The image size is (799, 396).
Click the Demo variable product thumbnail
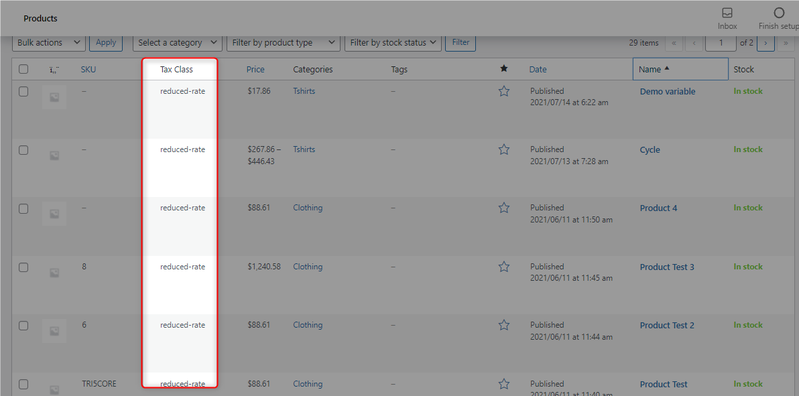coord(54,97)
